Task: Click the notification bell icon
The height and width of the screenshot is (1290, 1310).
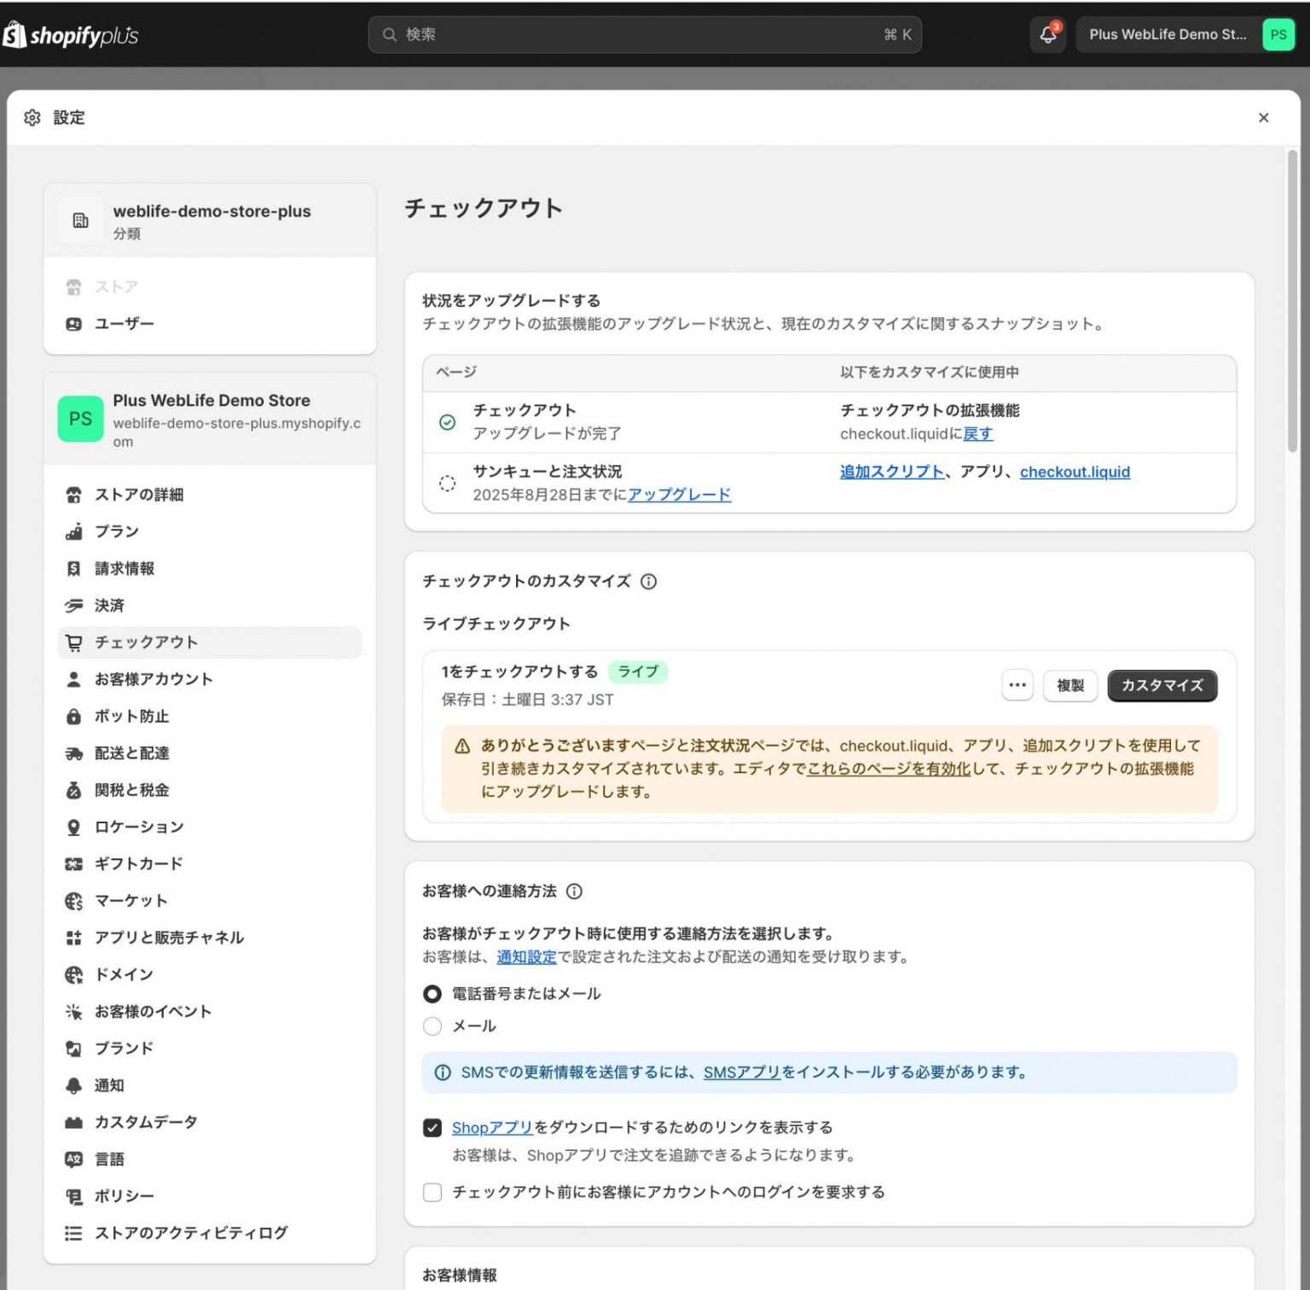Action: pos(1047,35)
